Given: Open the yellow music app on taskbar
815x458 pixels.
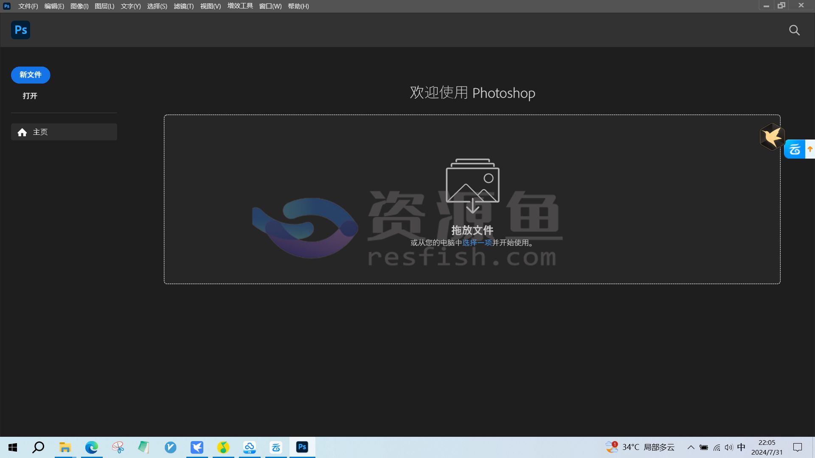Looking at the screenshot, I should click(x=223, y=447).
